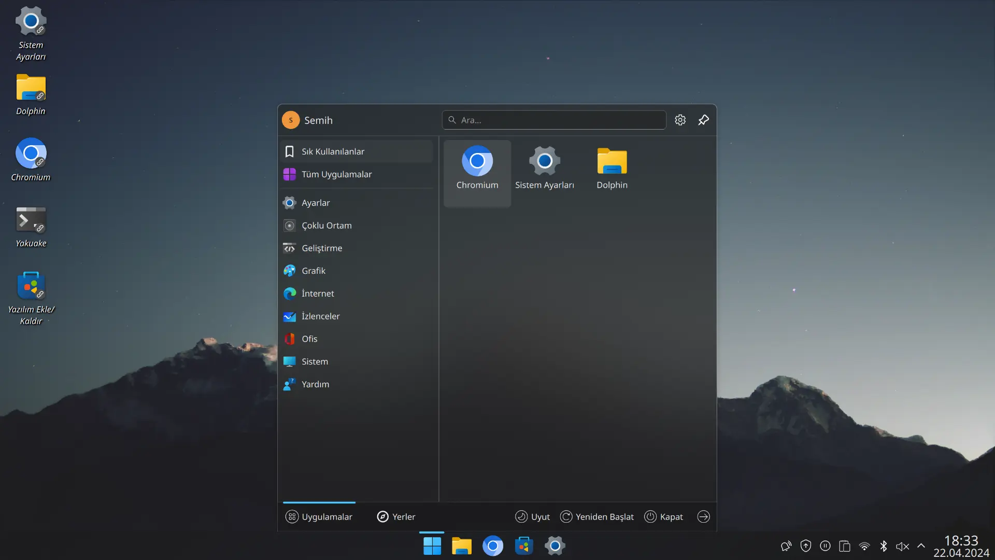Screen dimensions: 995x560
Task: Click the updates shield tray icon
Action: [x=806, y=546]
